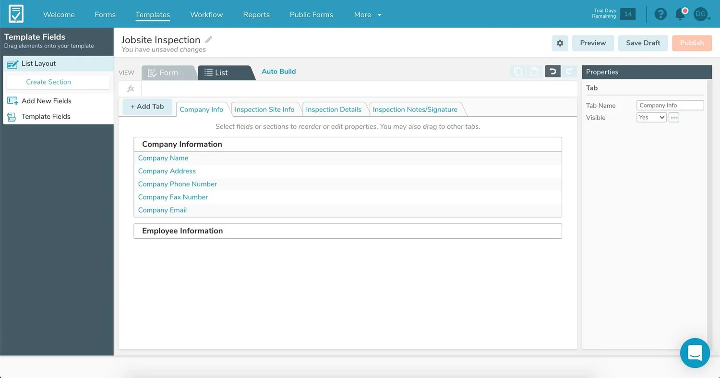Open the fx formula editor
This screenshot has width=720, height=378.
[130, 88]
